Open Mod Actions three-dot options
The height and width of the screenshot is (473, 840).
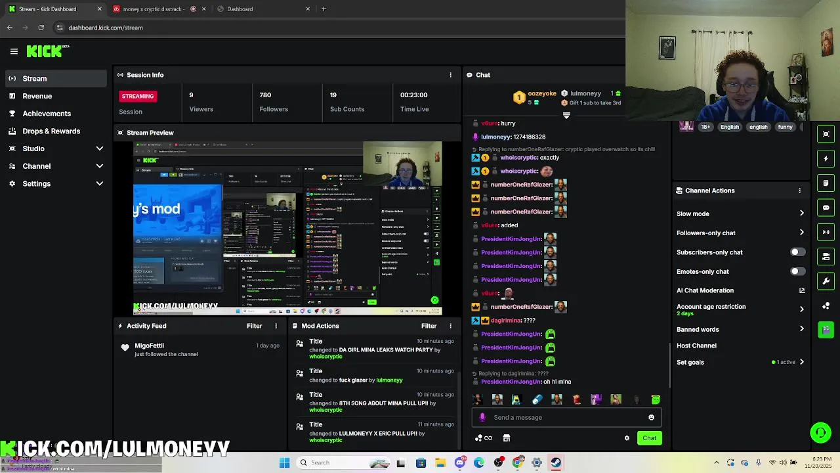(x=450, y=326)
